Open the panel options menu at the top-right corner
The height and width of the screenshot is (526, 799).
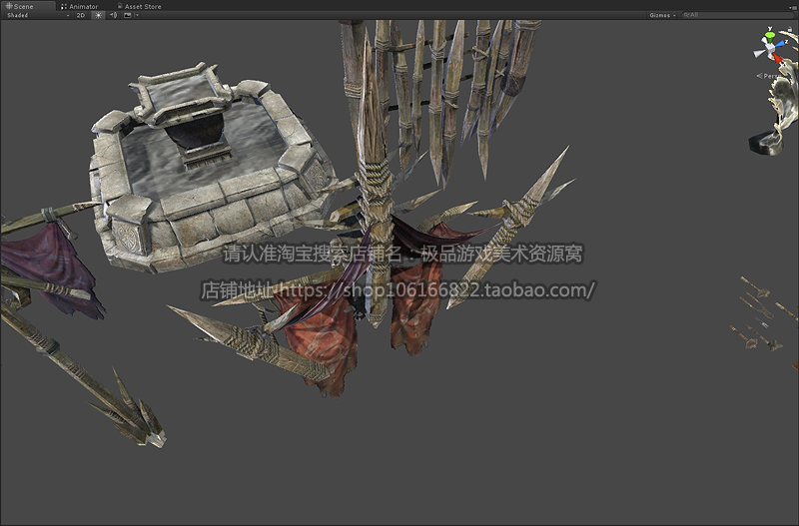point(791,7)
